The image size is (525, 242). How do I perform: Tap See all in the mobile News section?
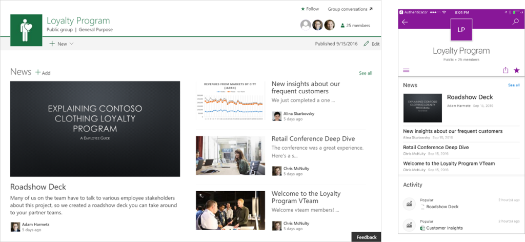[x=514, y=85]
